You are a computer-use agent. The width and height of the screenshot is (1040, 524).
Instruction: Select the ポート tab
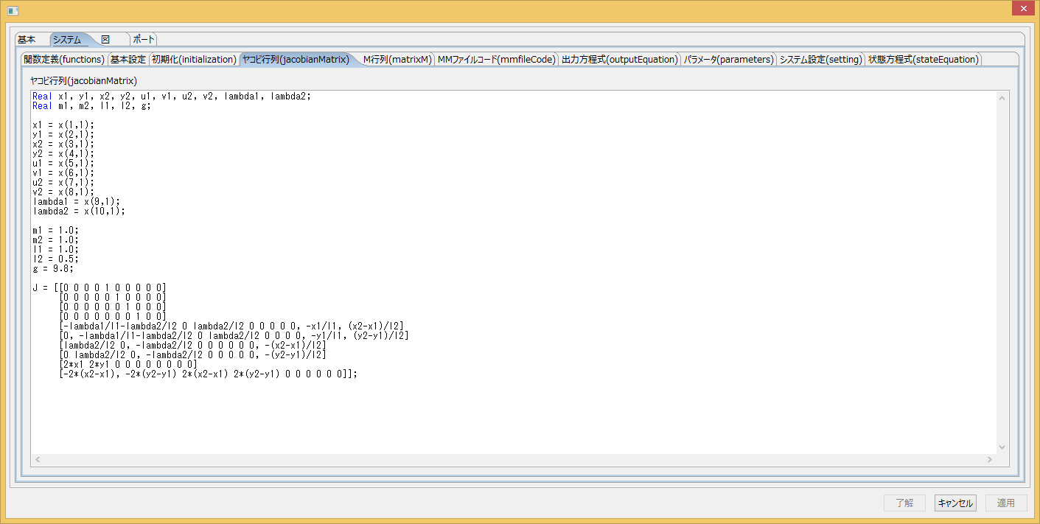(x=144, y=40)
